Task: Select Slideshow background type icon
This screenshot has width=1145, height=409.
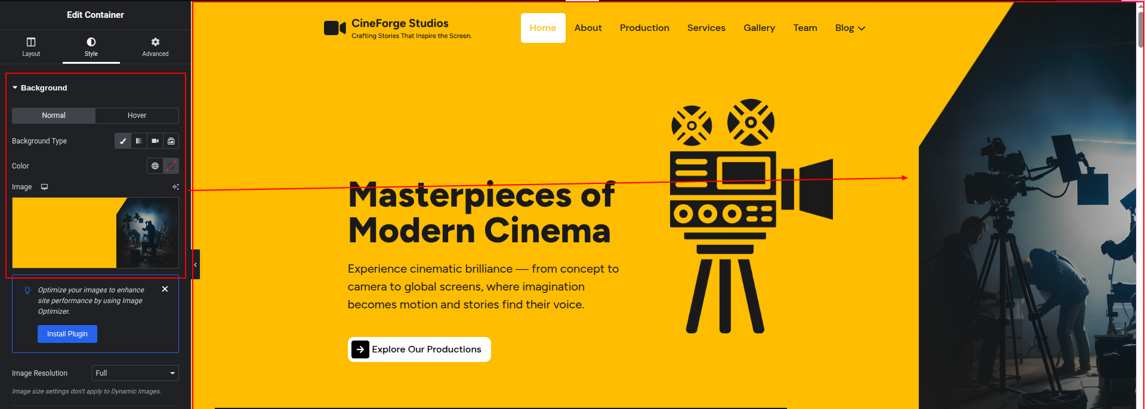Action: click(171, 141)
